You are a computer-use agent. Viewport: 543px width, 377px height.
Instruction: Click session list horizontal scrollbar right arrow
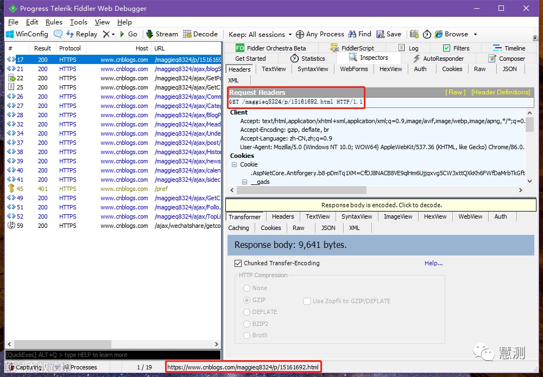217,344
